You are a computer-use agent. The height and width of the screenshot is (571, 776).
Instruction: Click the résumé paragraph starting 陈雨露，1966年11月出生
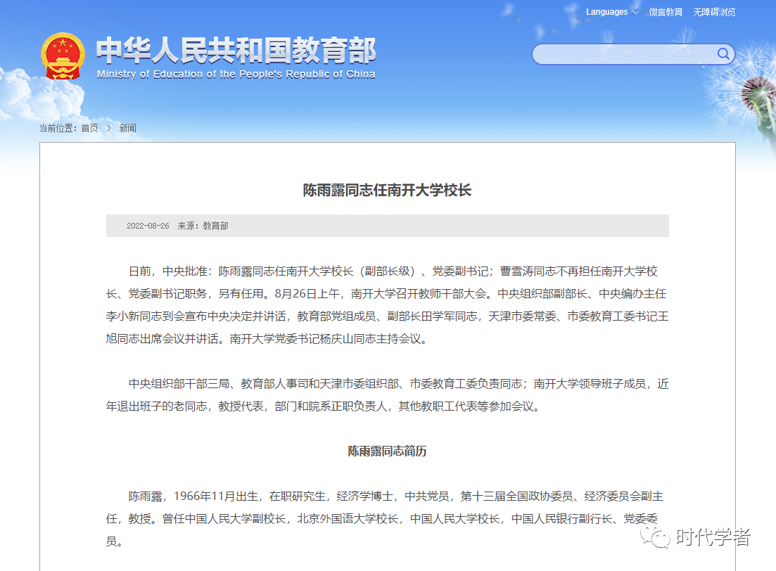pos(385,518)
